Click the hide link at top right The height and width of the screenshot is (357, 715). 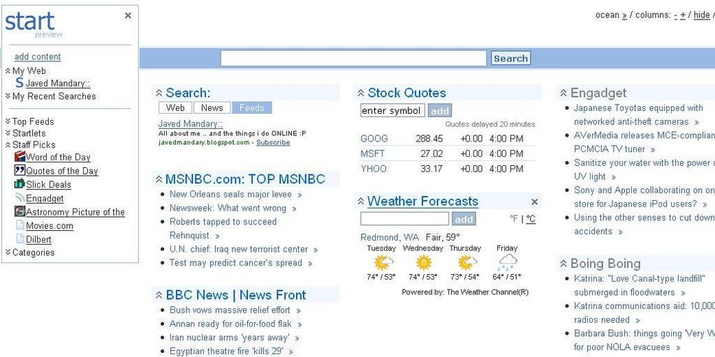(701, 15)
